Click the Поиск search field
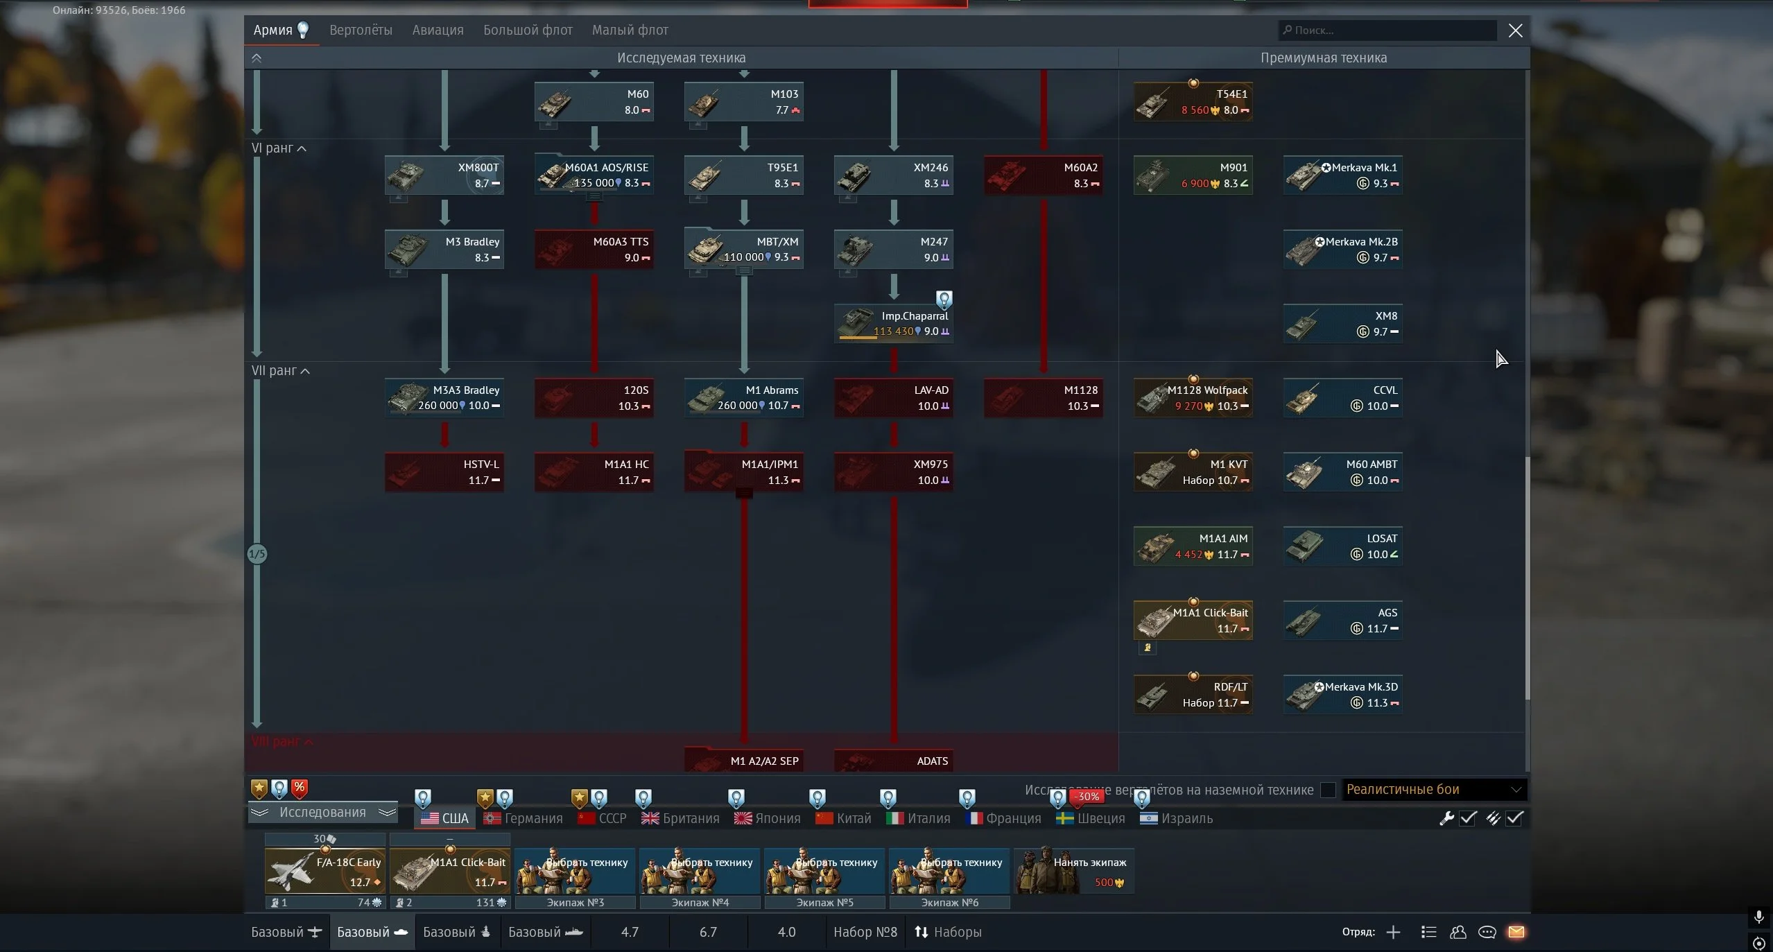1773x952 pixels. (x=1387, y=31)
